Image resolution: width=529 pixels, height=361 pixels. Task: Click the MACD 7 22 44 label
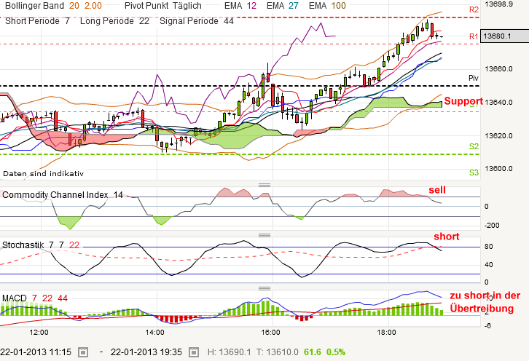(35, 298)
